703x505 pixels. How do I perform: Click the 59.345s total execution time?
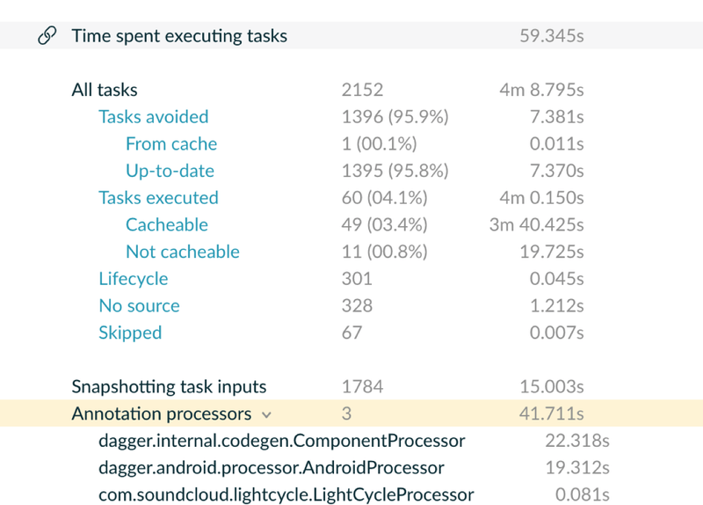(552, 36)
